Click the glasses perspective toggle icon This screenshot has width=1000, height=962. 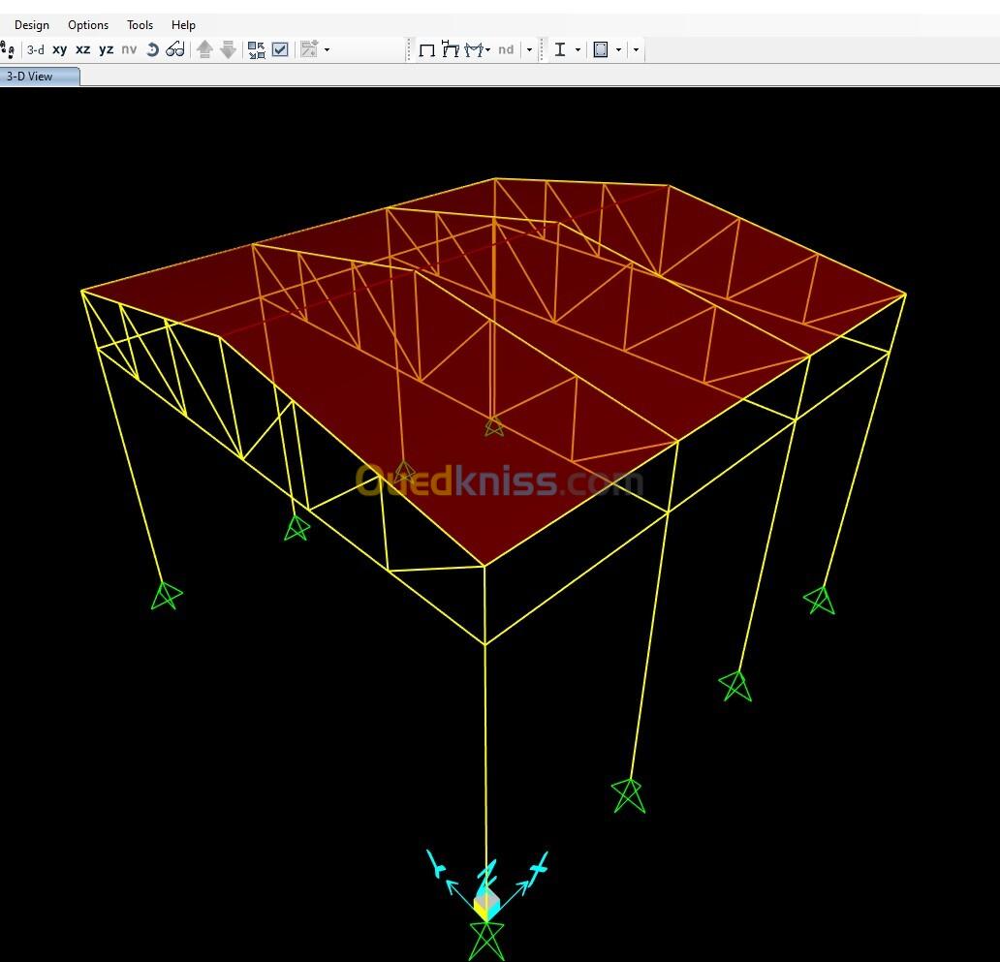pos(175,49)
